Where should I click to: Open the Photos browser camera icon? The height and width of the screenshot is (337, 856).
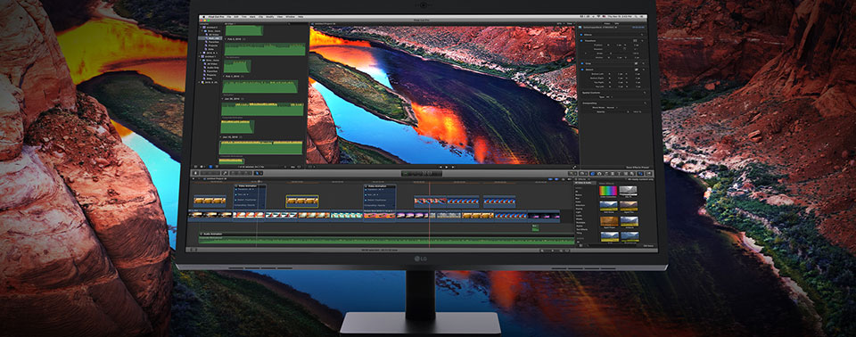pyautogui.click(x=599, y=174)
